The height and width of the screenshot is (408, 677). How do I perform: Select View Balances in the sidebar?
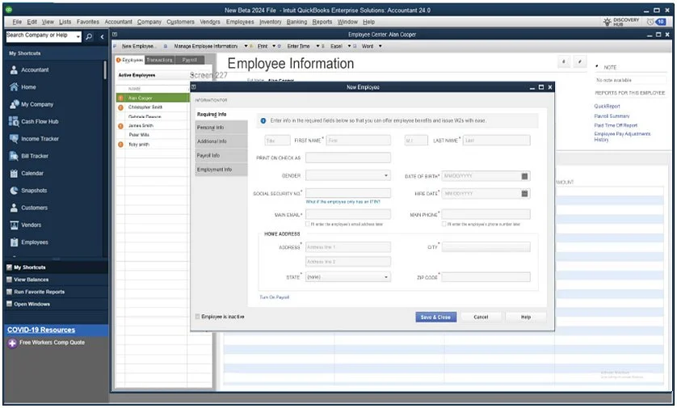point(31,280)
